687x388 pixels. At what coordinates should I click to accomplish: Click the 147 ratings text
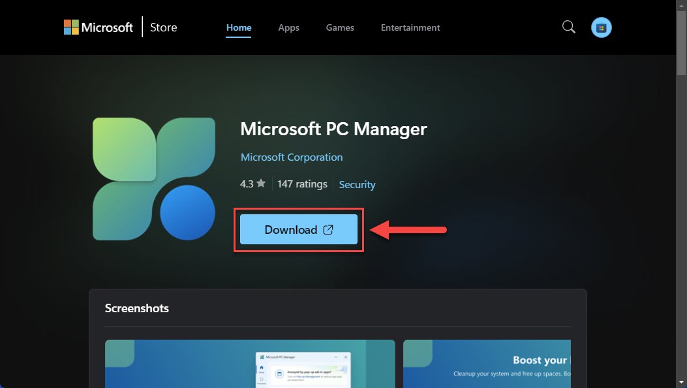pyautogui.click(x=302, y=184)
